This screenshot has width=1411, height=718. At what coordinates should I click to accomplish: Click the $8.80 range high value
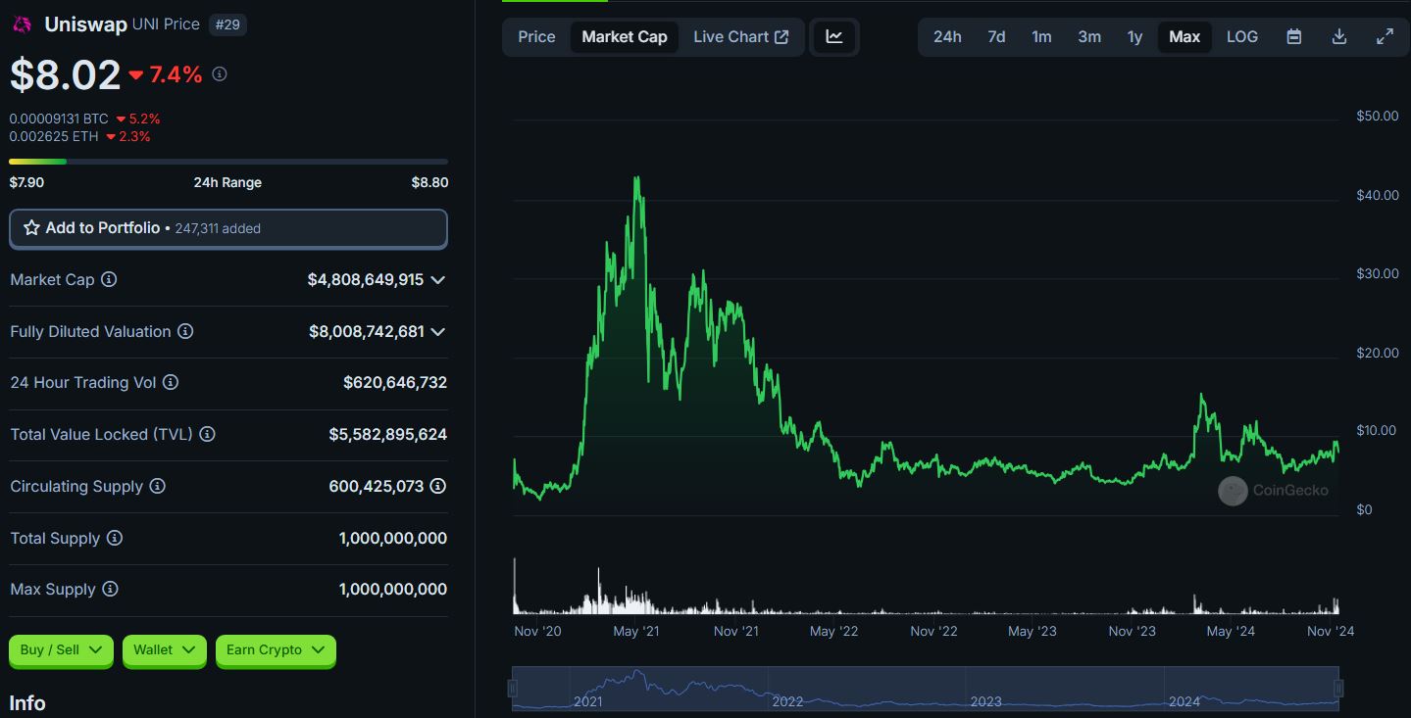pyautogui.click(x=430, y=182)
